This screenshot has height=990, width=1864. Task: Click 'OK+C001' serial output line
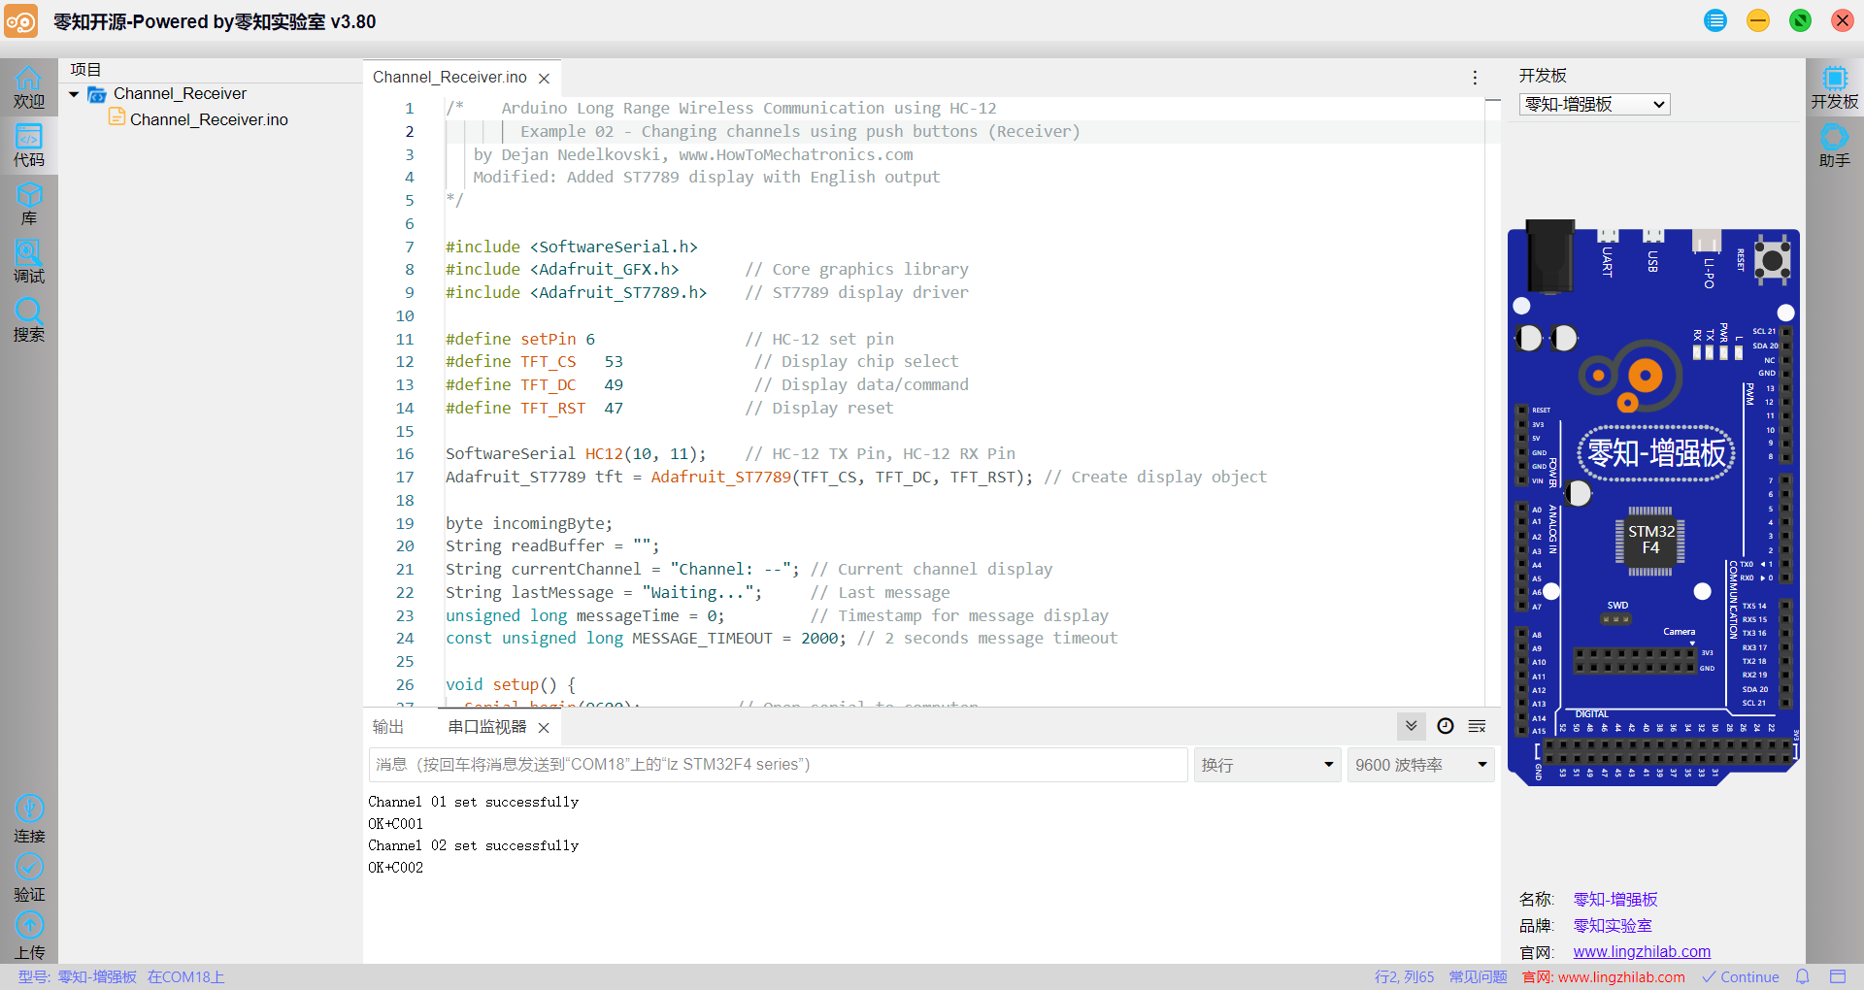click(x=396, y=824)
